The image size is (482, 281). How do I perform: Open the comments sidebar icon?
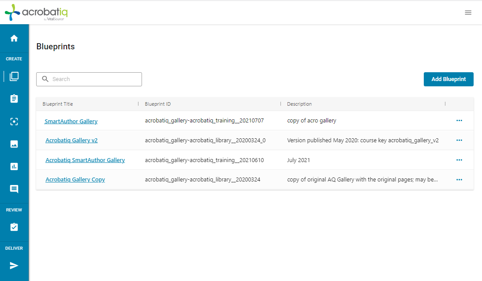(x=14, y=189)
